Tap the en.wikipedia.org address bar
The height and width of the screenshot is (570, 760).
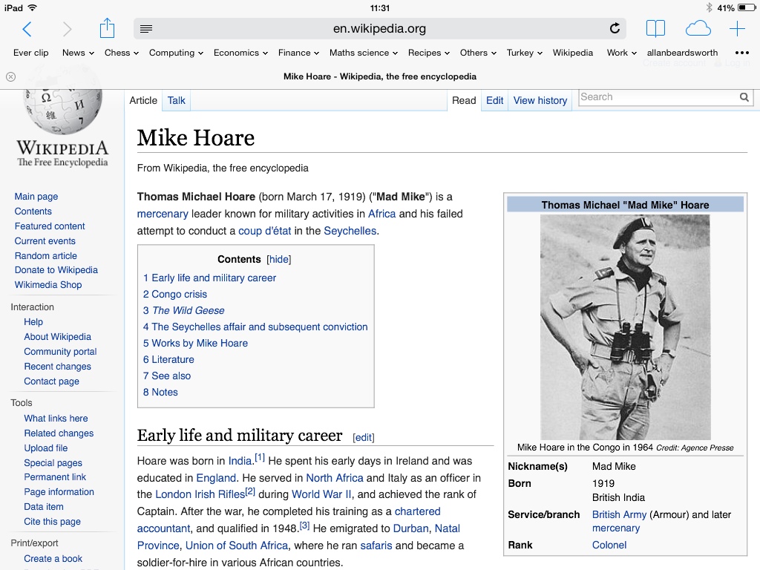pyautogui.click(x=379, y=29)
